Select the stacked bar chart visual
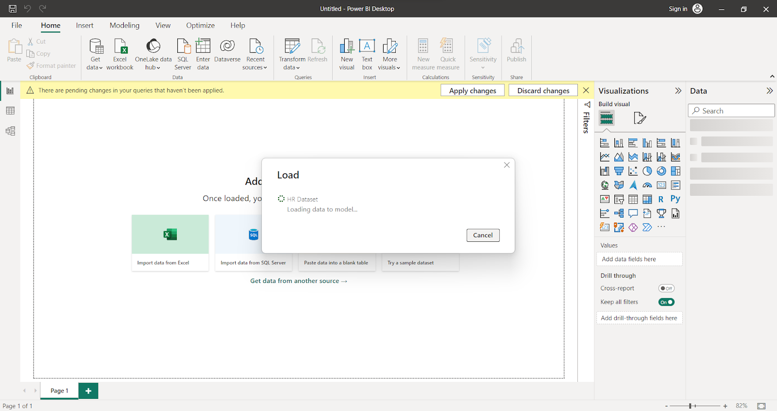Image resolution: width=777 pixels, height=411 pixels. [x=605, y=143]
